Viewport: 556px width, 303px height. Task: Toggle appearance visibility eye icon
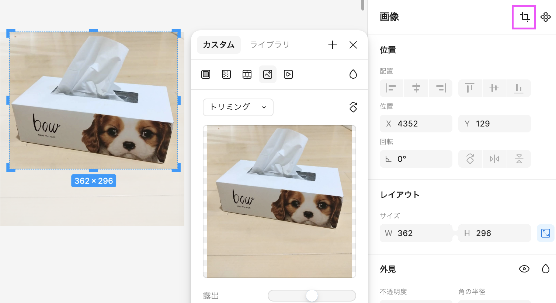click(x=524, y=269)
